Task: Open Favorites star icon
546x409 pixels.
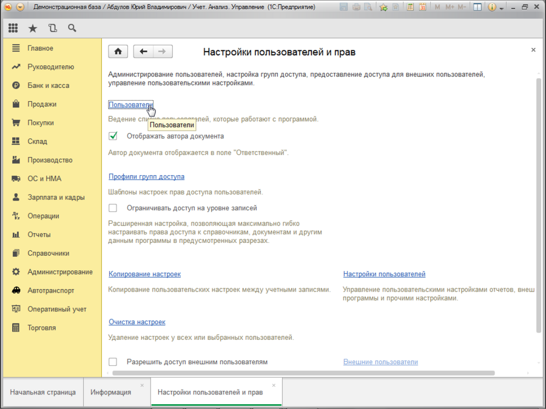Action: pos(33,28)
